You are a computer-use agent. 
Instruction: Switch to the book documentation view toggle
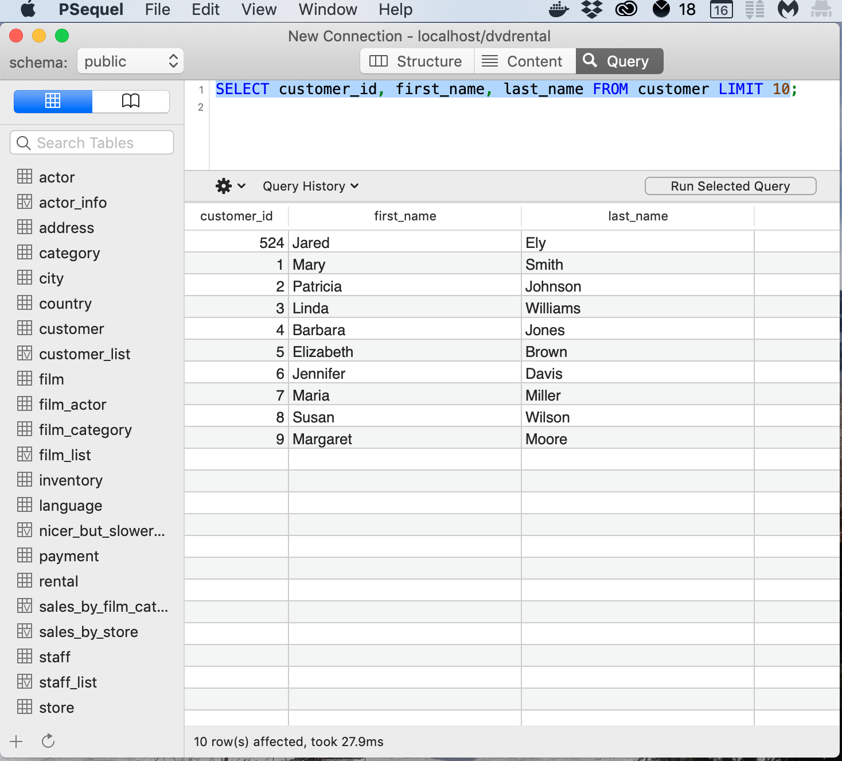[131, 101]
